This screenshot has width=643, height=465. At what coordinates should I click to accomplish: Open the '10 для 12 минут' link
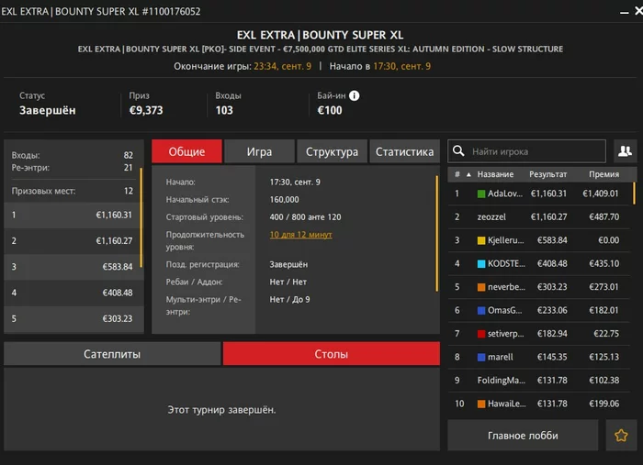pyautogui.click(x=300, y=235)
